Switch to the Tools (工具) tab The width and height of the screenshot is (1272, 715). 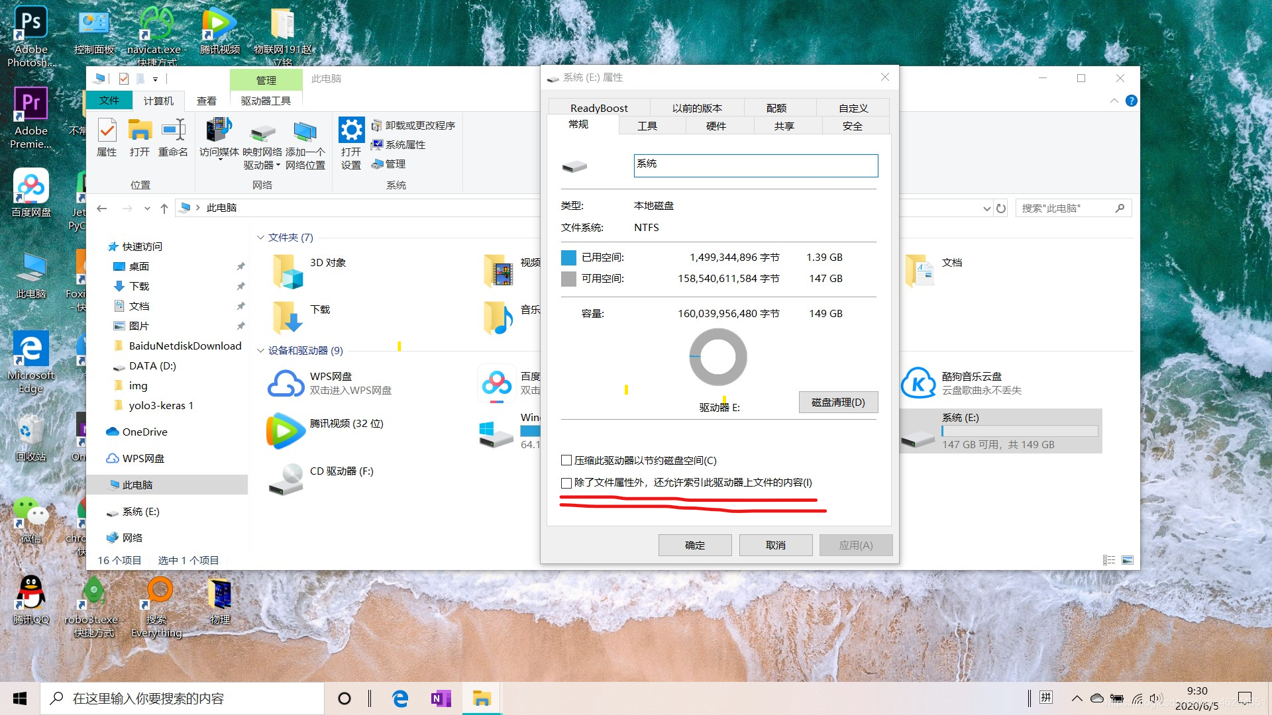coord(647,126)
